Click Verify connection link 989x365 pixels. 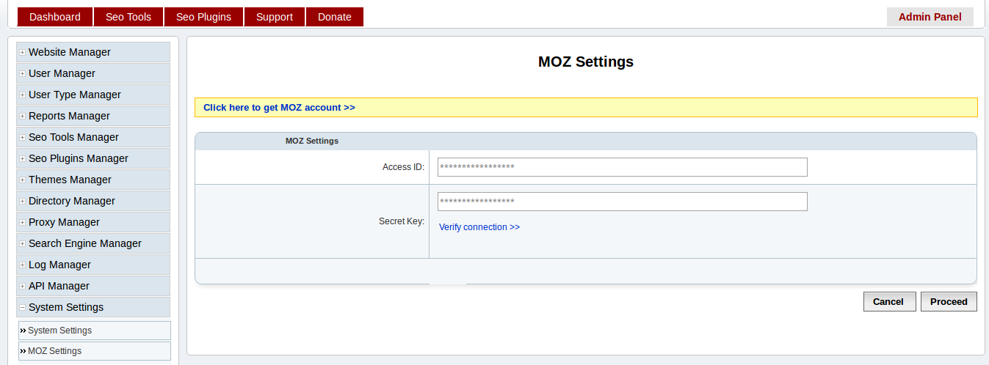point(479,227)
